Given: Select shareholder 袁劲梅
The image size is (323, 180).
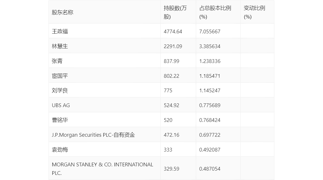Looking at the screenshot, I should tap(60, 150).
